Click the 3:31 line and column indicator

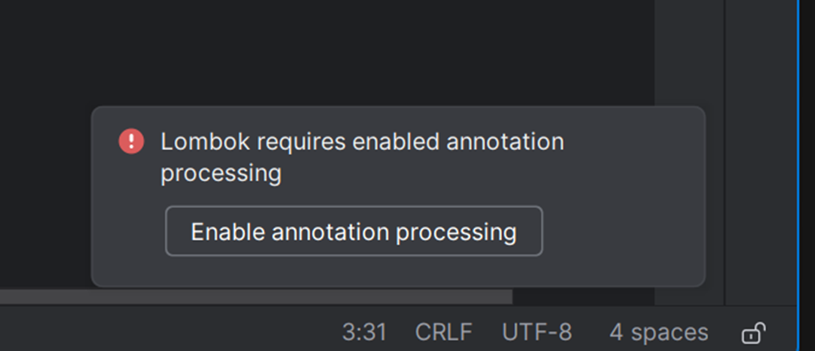click(364, 332)
